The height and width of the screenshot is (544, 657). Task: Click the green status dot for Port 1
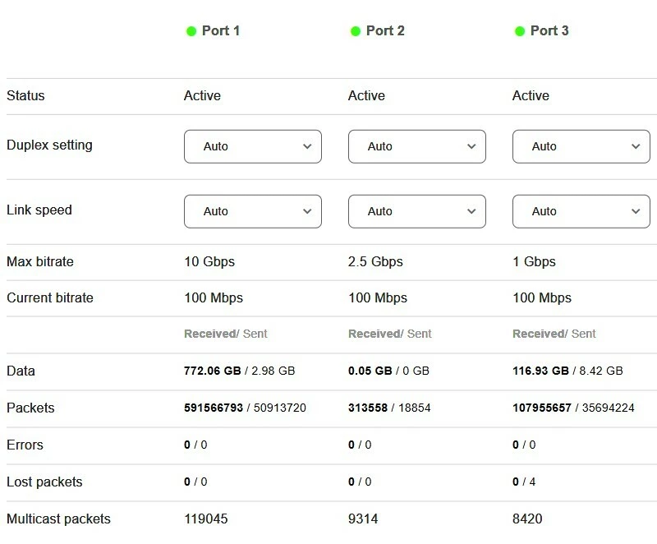click(x=191, y=31)
